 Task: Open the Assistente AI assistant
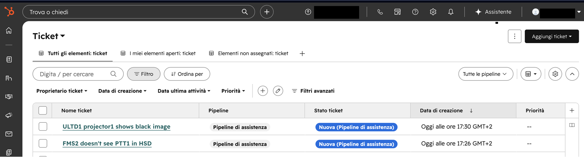pos(493,12)
